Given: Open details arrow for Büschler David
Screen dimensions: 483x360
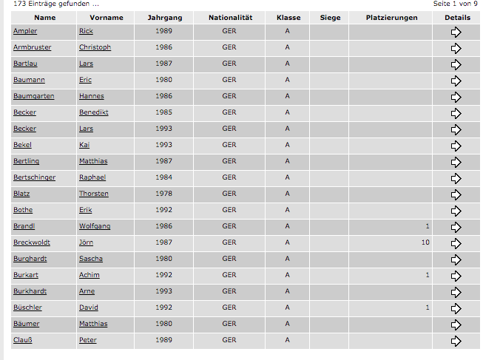Looking at the screenshot, I should pyautogui.click(x=456, y=308).
